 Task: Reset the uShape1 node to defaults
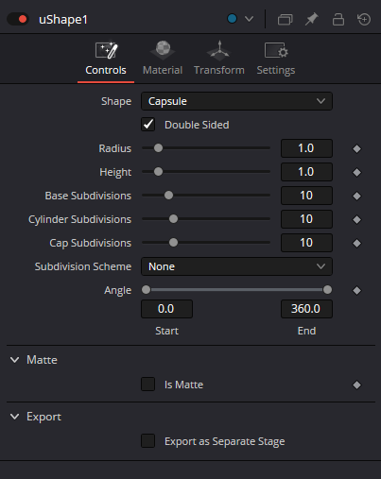tap(364, 19)
